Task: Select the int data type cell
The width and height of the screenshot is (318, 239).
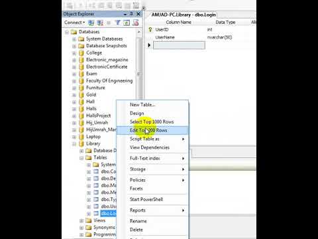Action: [209, 29]
